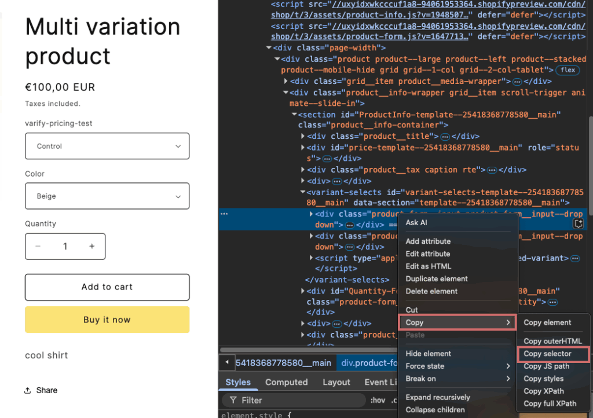
Task: Click the Ask AI icon on selected DOM row
Action: pyautogui.click(x=579, y=223)
